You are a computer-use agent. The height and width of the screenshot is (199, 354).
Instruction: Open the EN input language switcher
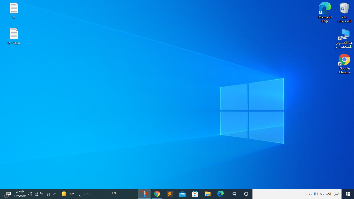coord(114,193)
